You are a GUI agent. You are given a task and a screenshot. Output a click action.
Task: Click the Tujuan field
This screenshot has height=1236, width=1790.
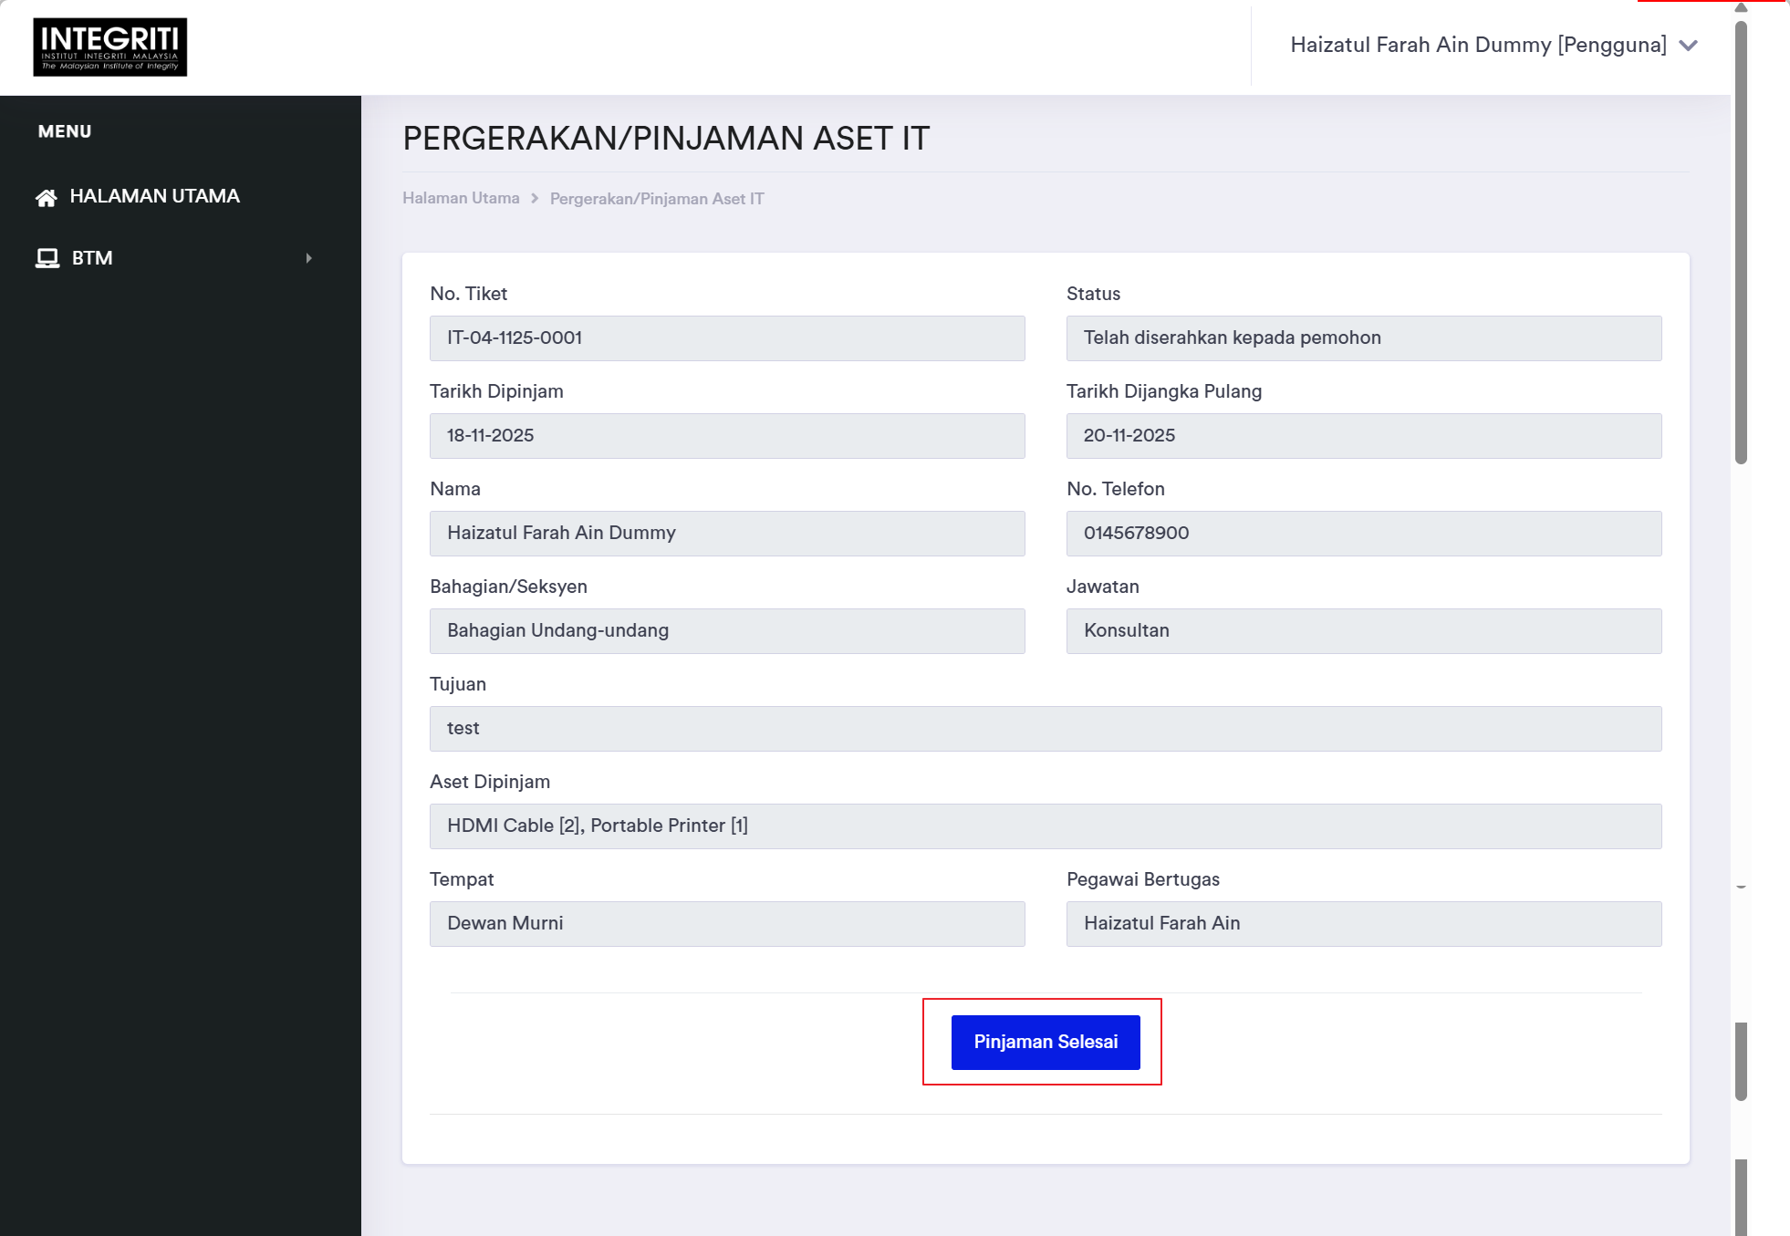tap(1046, 729)
